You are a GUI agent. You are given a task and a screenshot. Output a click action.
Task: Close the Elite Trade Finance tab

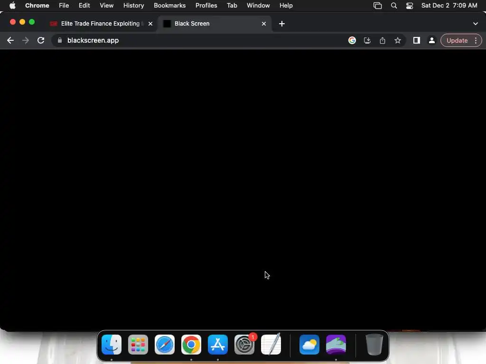(x=150, y=24)
